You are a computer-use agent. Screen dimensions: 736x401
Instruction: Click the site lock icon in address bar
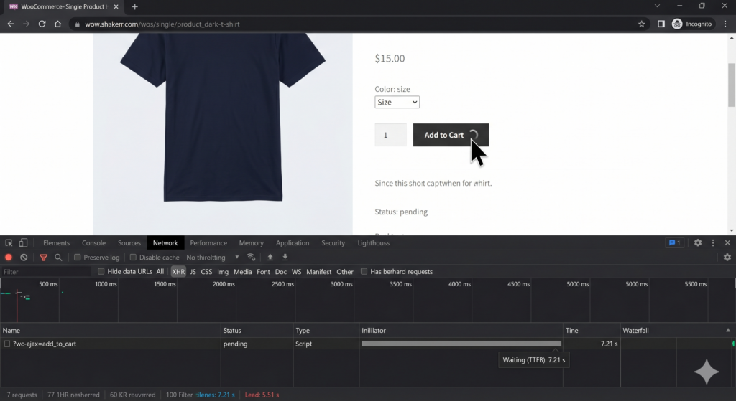(78, 24)
